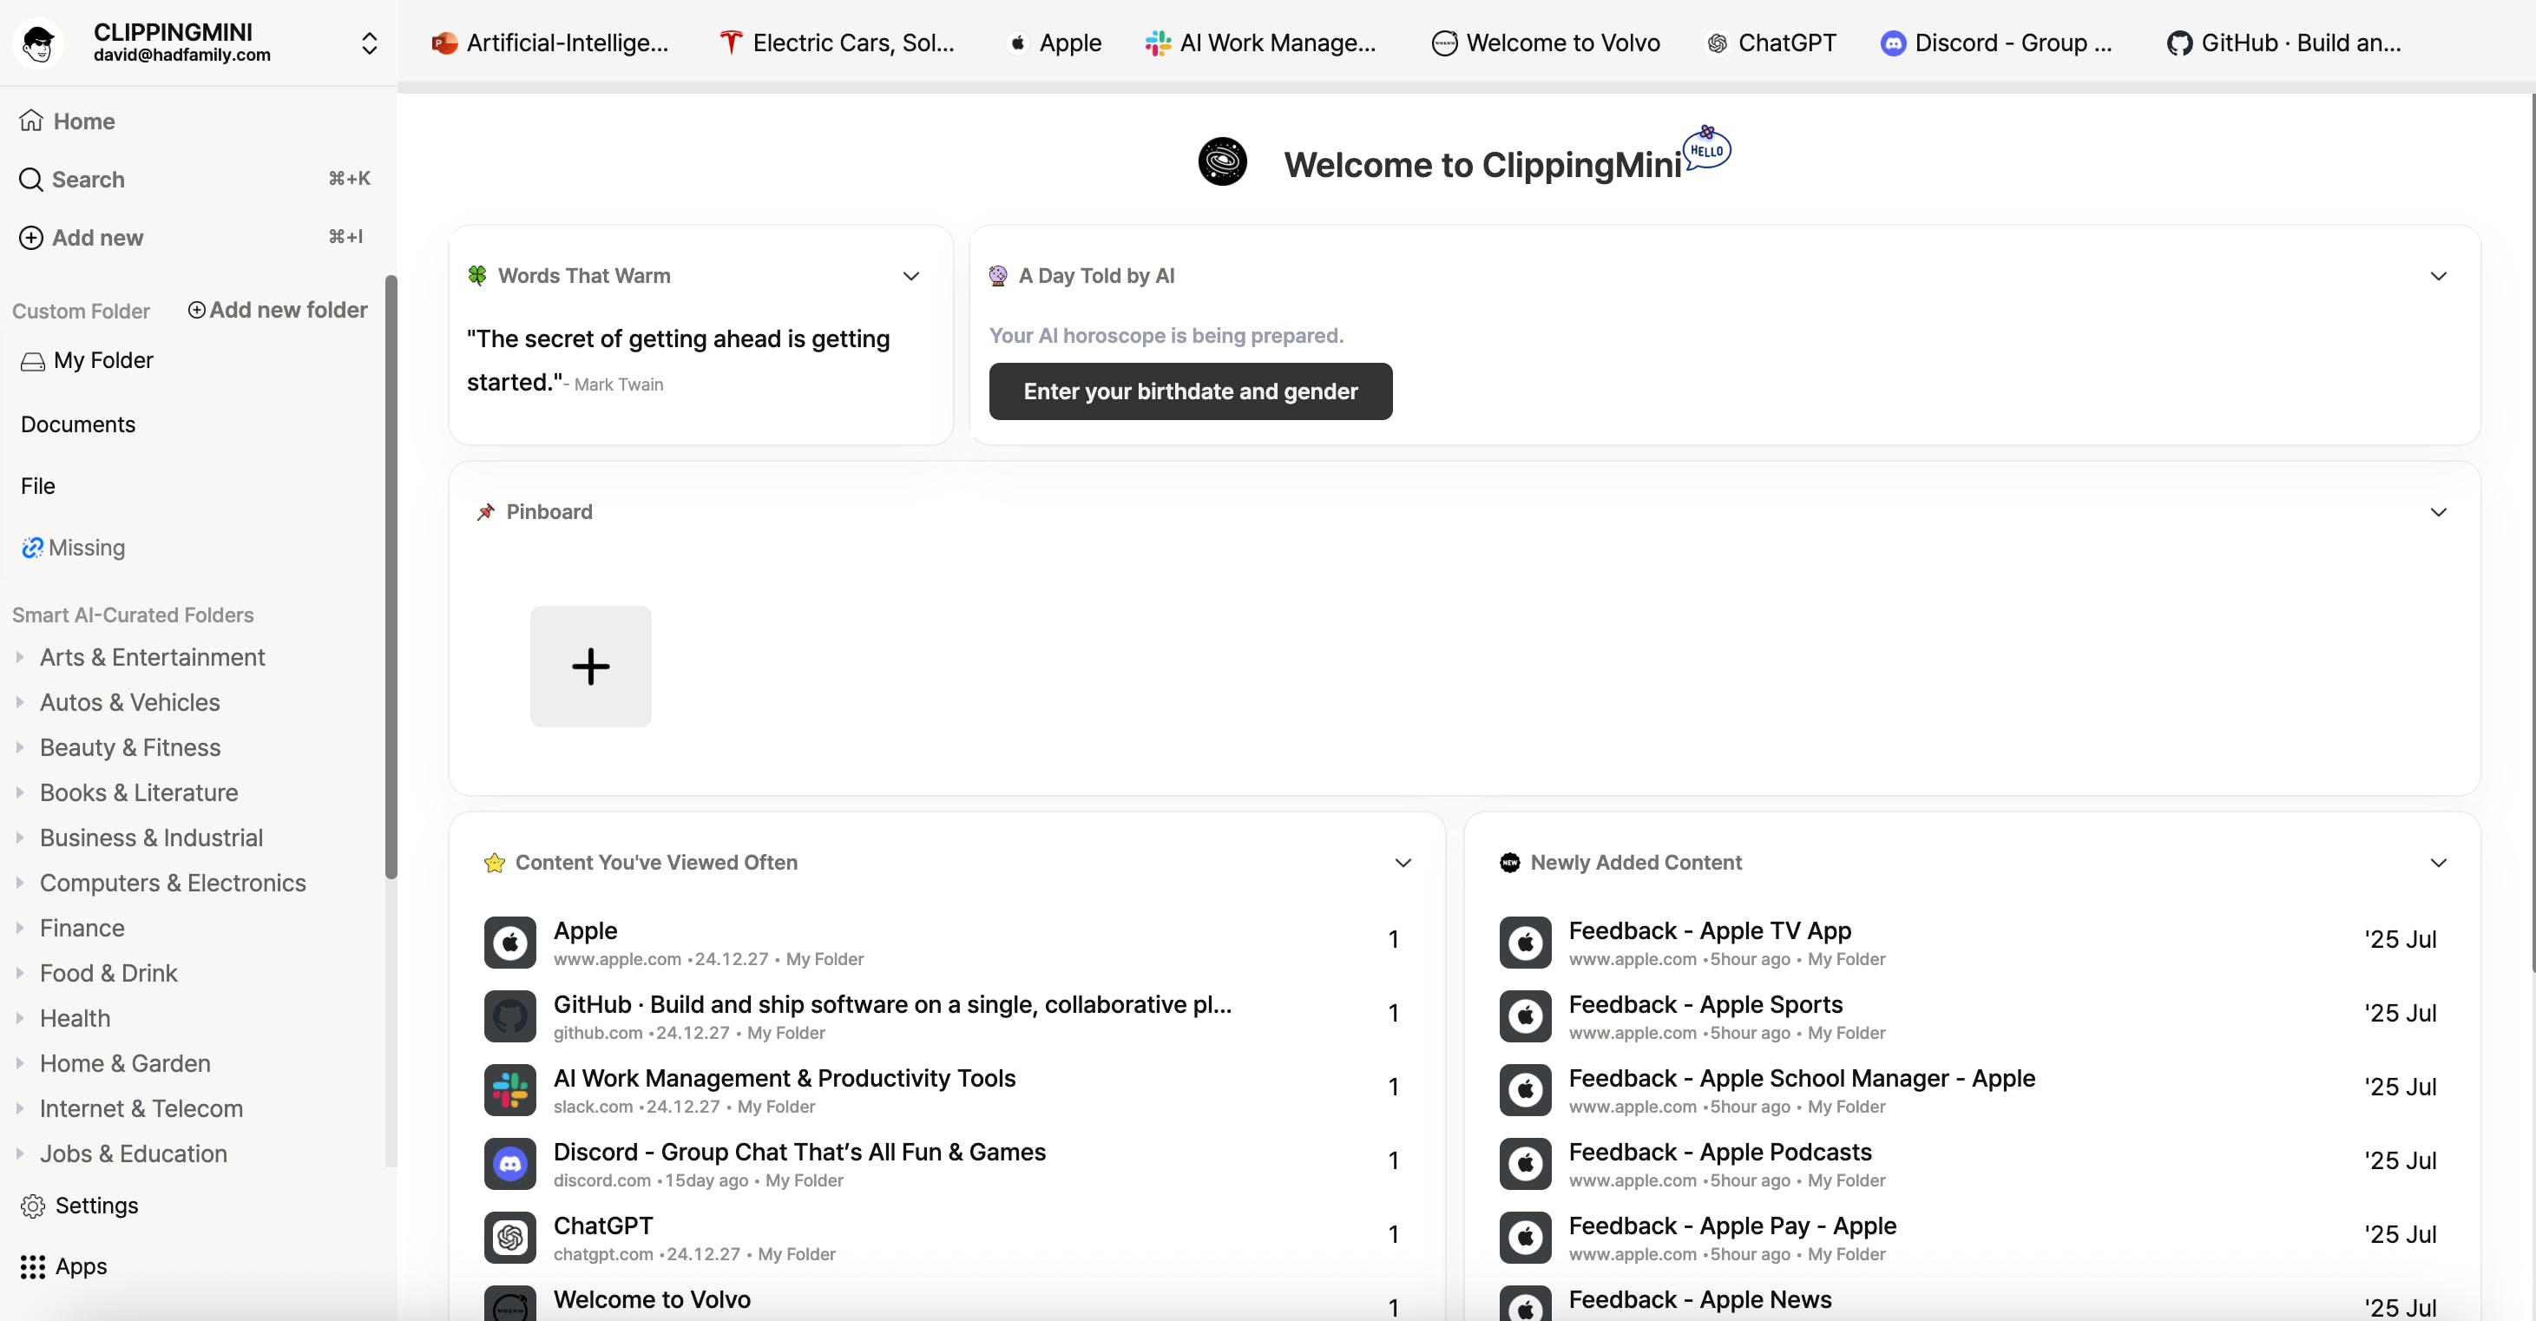The width and height of the screenshot is (2536, 1321).
Task: Switch to Welcome to Volvo tab
Action: (1546, 43)
